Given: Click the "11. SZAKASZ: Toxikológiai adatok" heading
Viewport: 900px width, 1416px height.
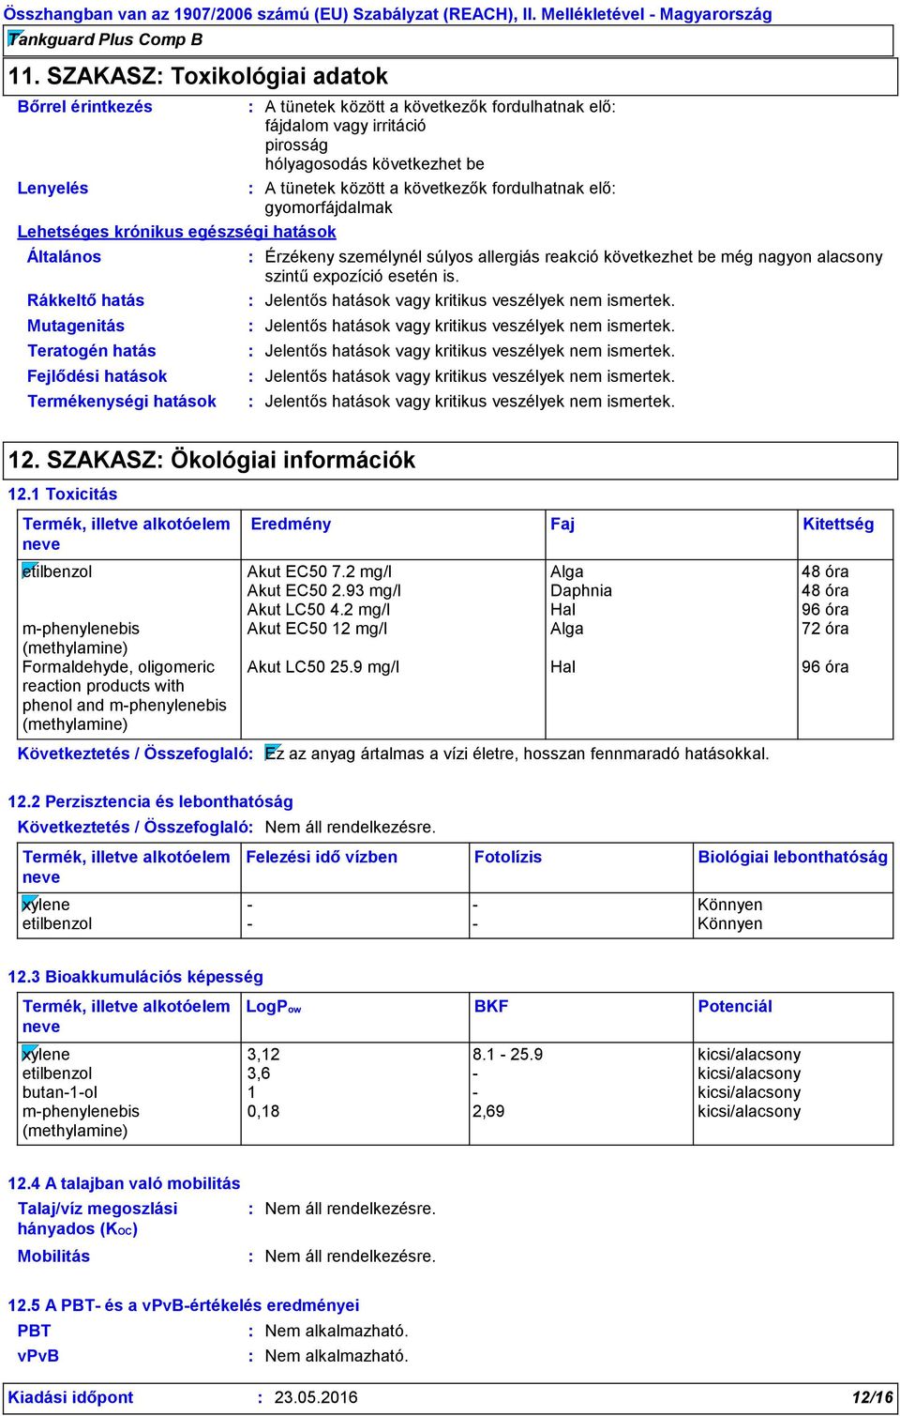Looking at the screenshot, I should pos(198,76).
